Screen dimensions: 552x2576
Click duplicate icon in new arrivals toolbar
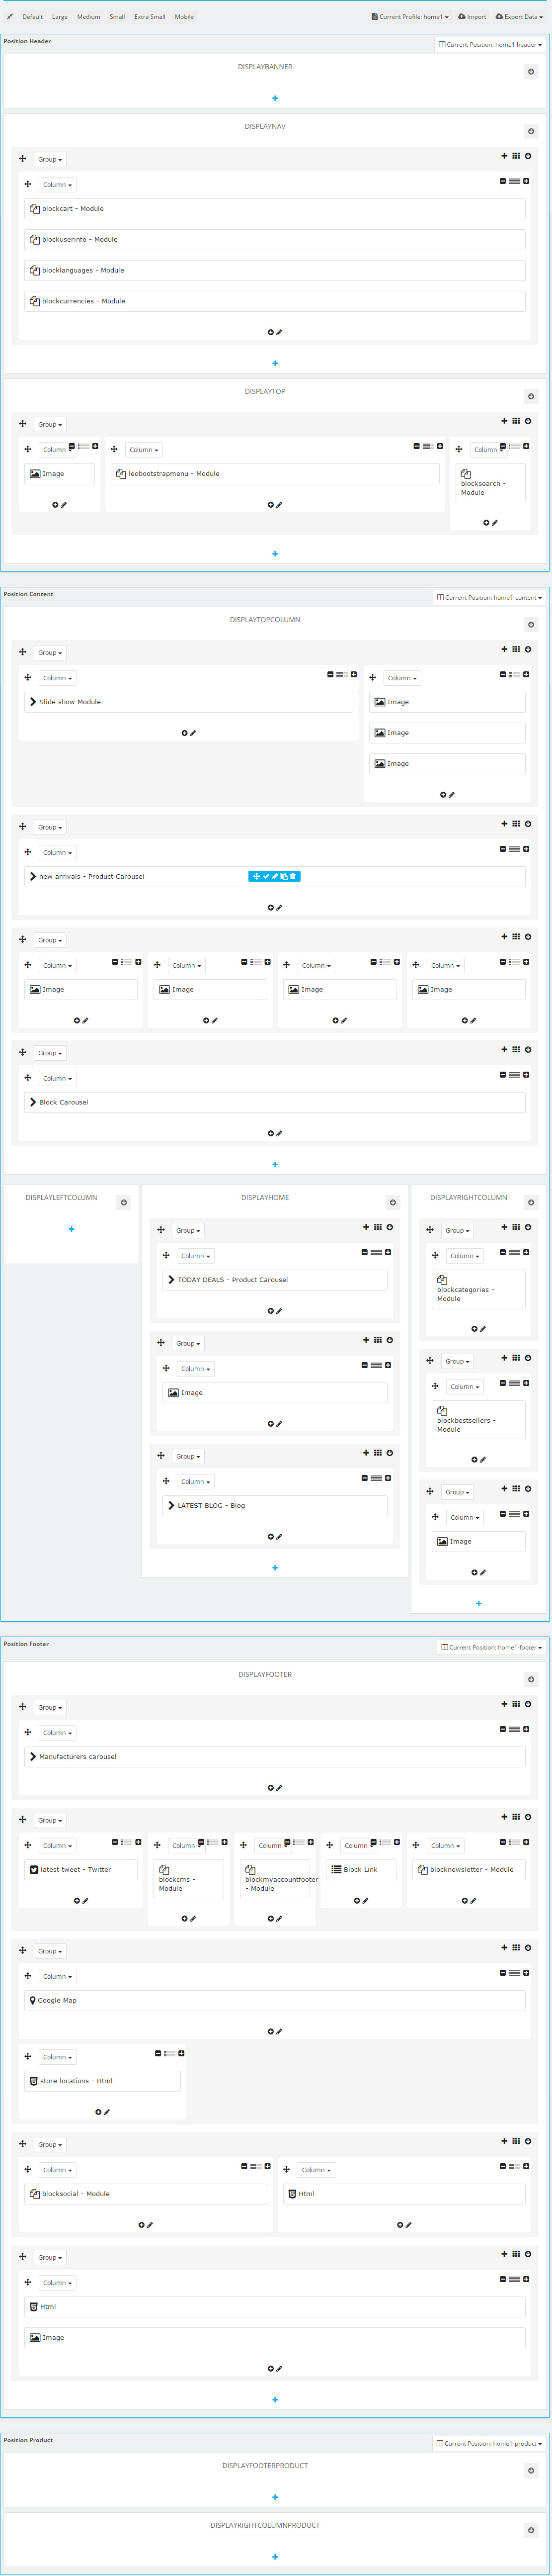tap(284, 876)
